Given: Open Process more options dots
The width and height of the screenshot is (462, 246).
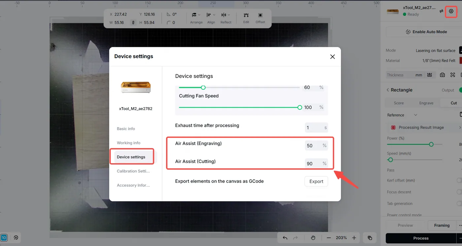Looking at the screenshot, I should [460, 238].
